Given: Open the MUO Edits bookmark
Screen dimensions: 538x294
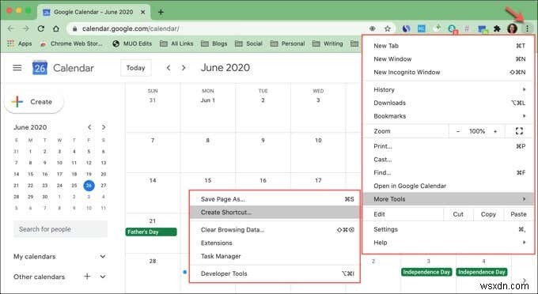Looking at the screenshot, I should pyautogui.click(x=132, y=43).
